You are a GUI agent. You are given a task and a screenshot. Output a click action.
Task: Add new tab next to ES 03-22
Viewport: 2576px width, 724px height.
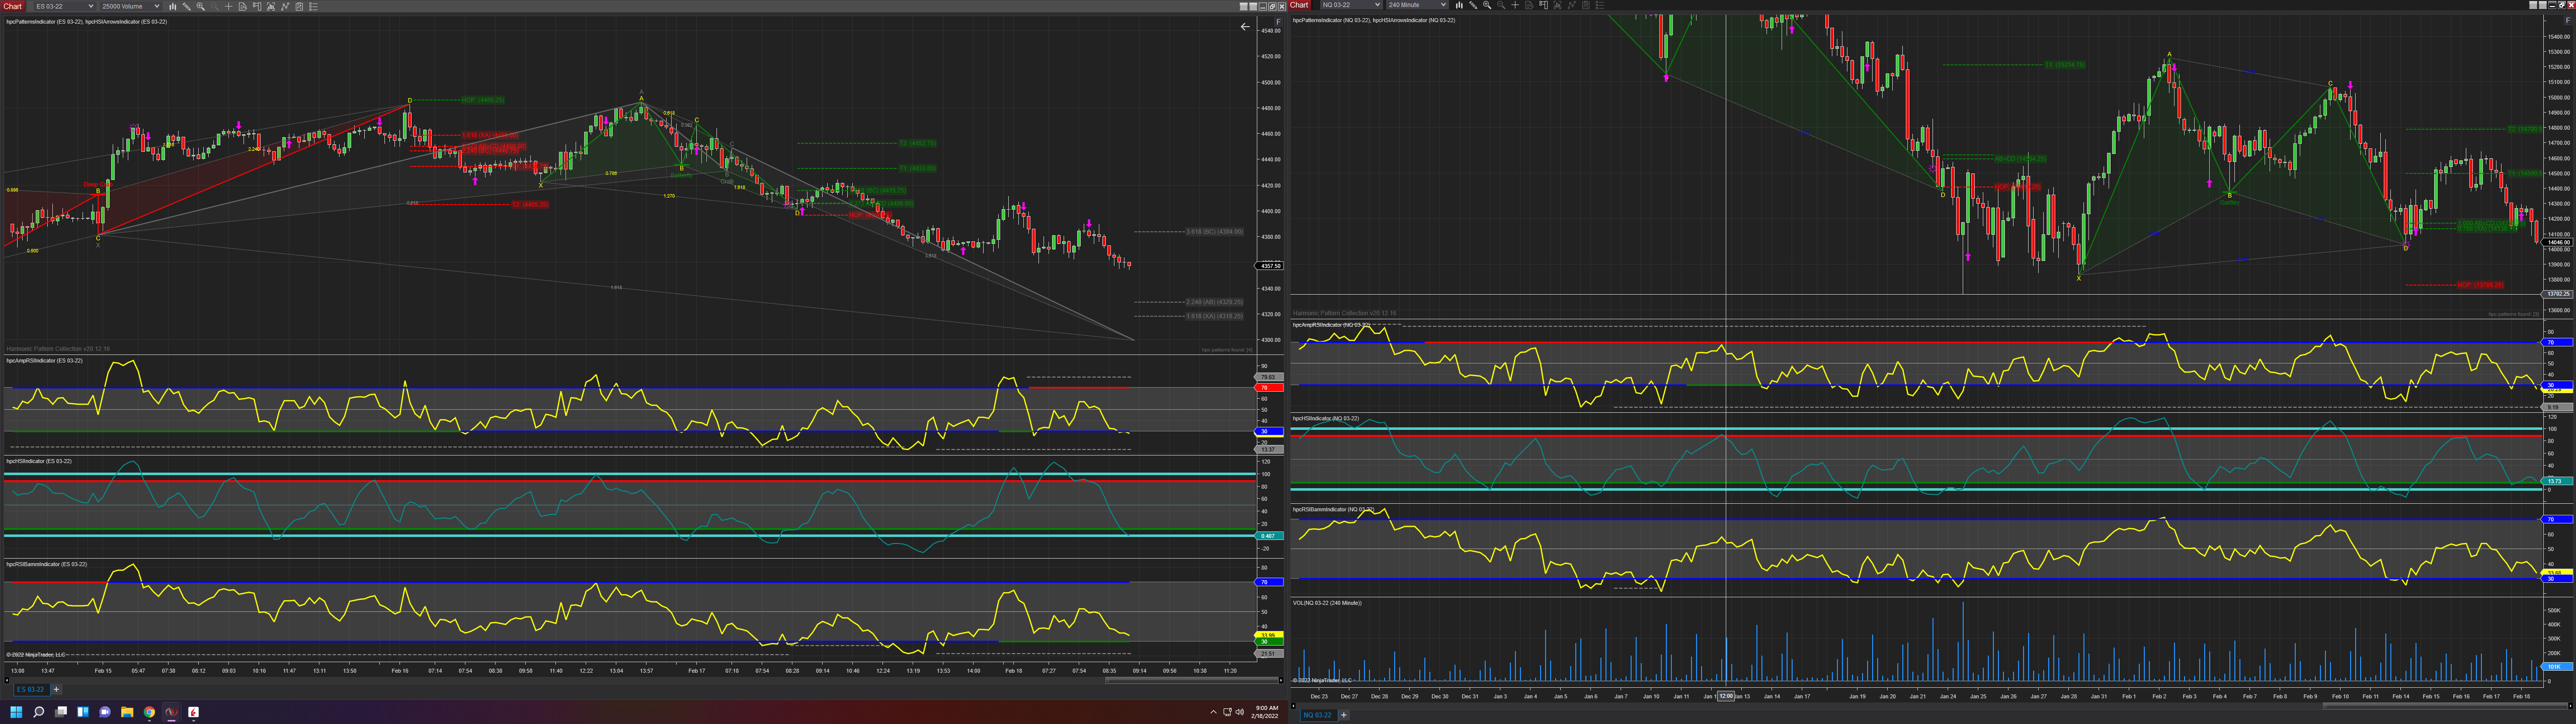(56, 689)
